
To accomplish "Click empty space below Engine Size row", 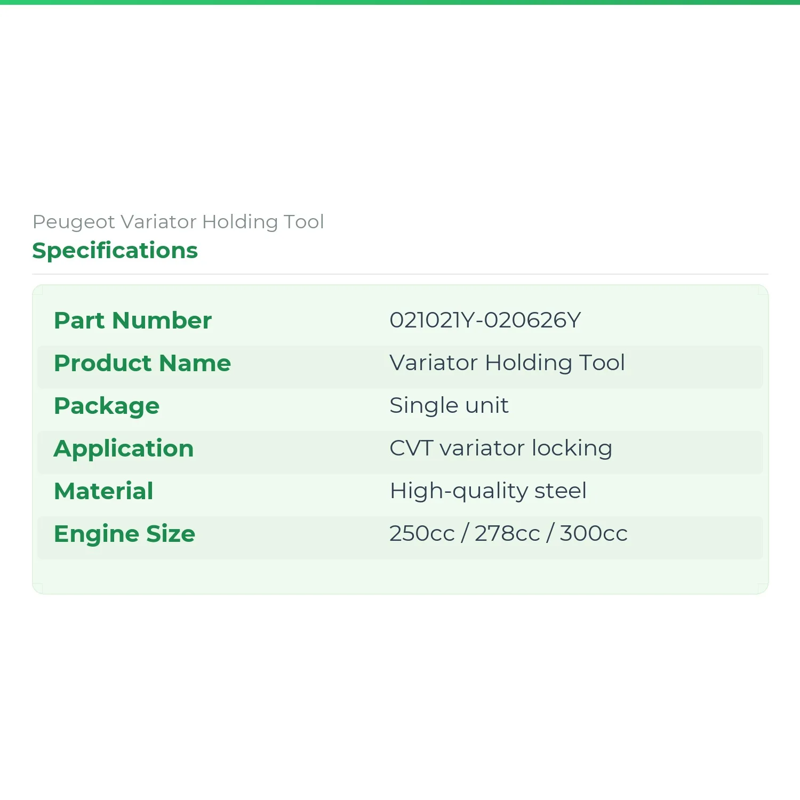I will pos(400,576).
